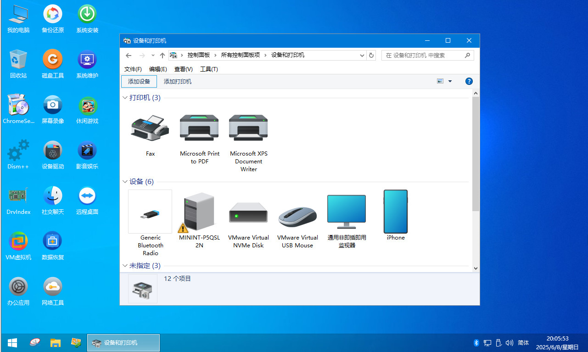Open 屏幕录像 desktop icon

click(53, 109)
